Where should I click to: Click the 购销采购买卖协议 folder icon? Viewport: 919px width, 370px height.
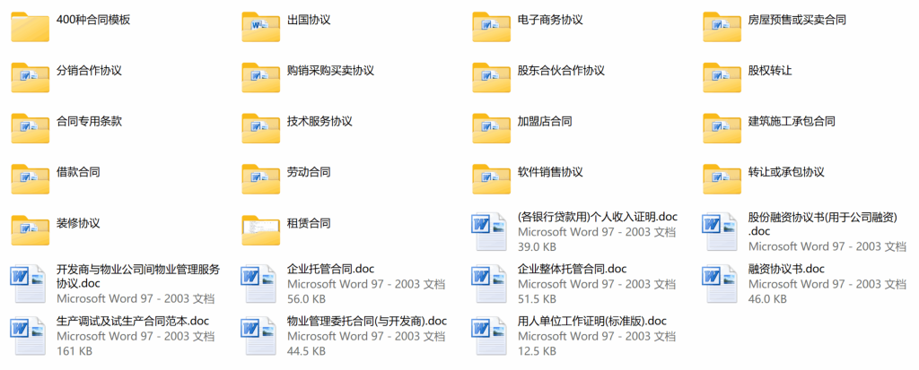coord(261,78)
